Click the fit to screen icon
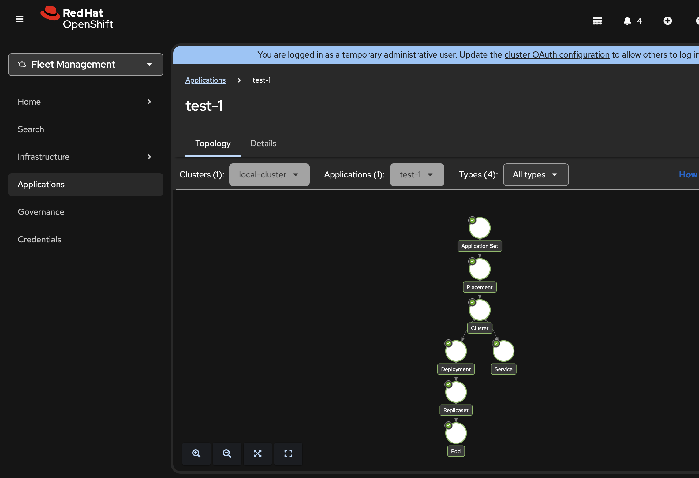The width and height of the screenshot is (699, 478). coord(257,454)
